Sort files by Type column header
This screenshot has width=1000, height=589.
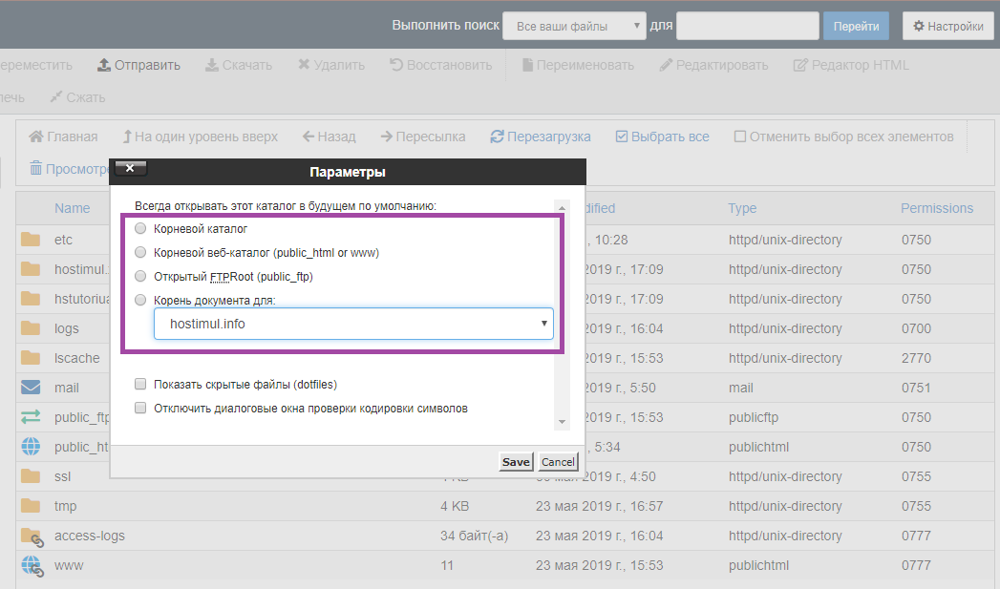tap(741, 208)
